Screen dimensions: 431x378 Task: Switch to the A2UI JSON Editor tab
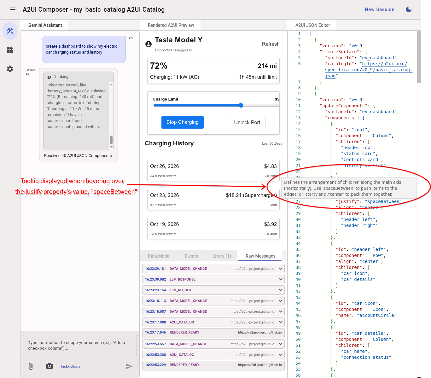(x=312, y=25)
